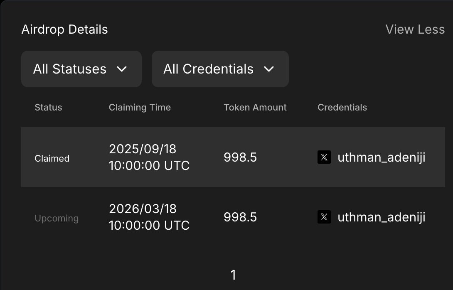Click uthman_adeniji in the Claimed row
Viewport: 453px width, 290px height.
click(x=381, y=157)
